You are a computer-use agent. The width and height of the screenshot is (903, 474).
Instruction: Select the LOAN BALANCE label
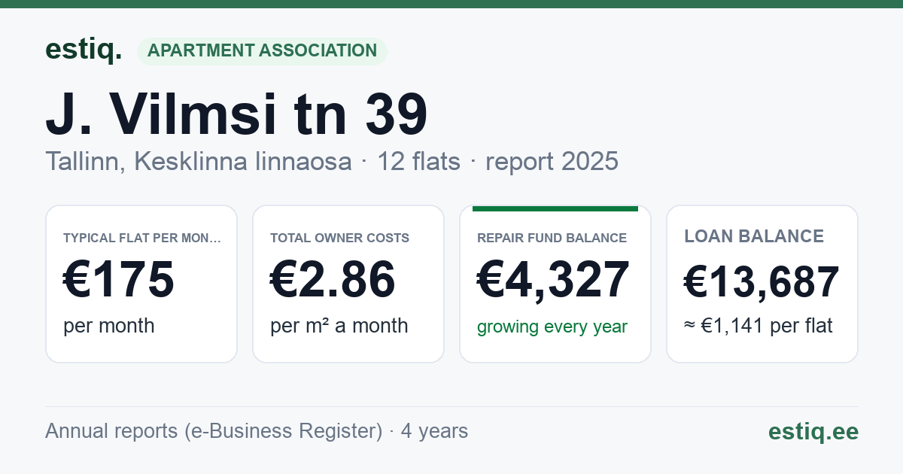754,236
